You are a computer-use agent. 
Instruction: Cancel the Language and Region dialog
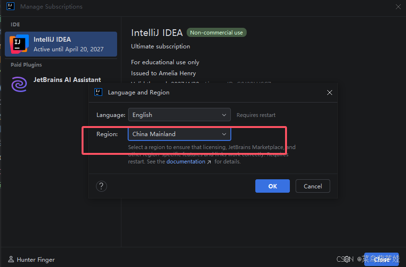(x=313, y=186)
